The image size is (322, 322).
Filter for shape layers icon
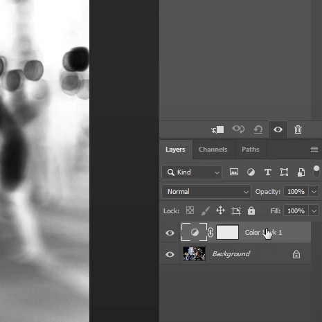tap(284, 172)
